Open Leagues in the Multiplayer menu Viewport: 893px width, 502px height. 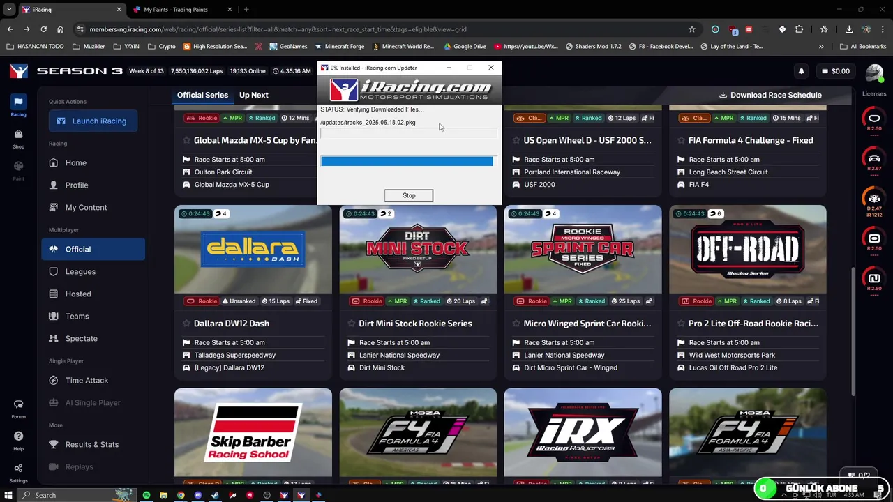tap(93, 271)
